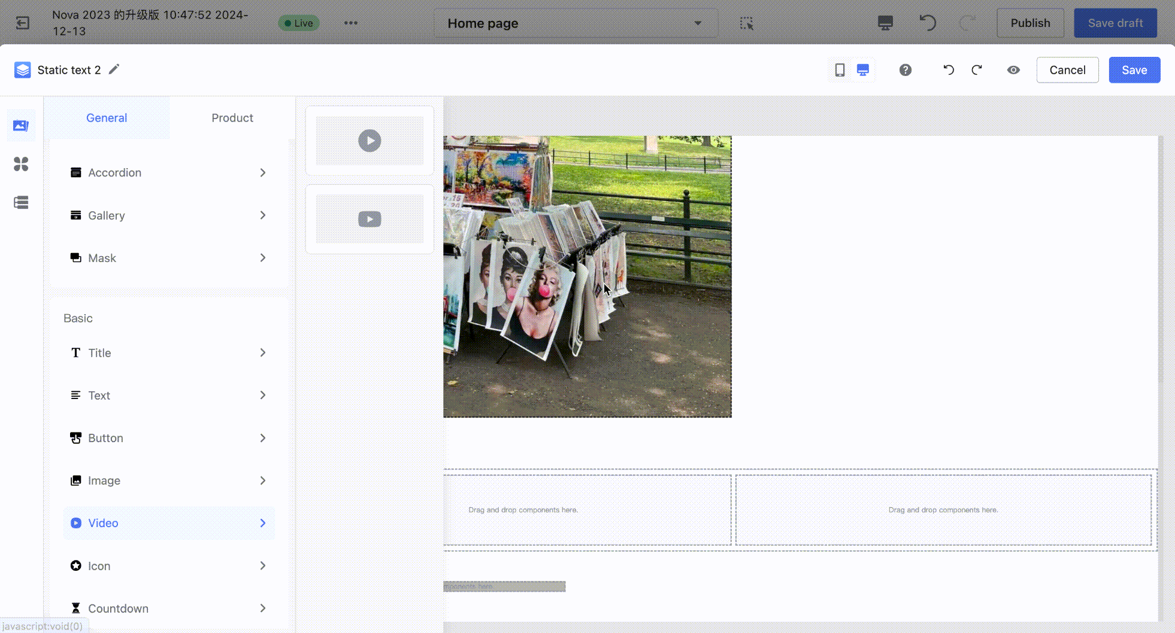Open the layers list sidebar icon
The image size is (1175, 633).
click(x=21, y=202)
